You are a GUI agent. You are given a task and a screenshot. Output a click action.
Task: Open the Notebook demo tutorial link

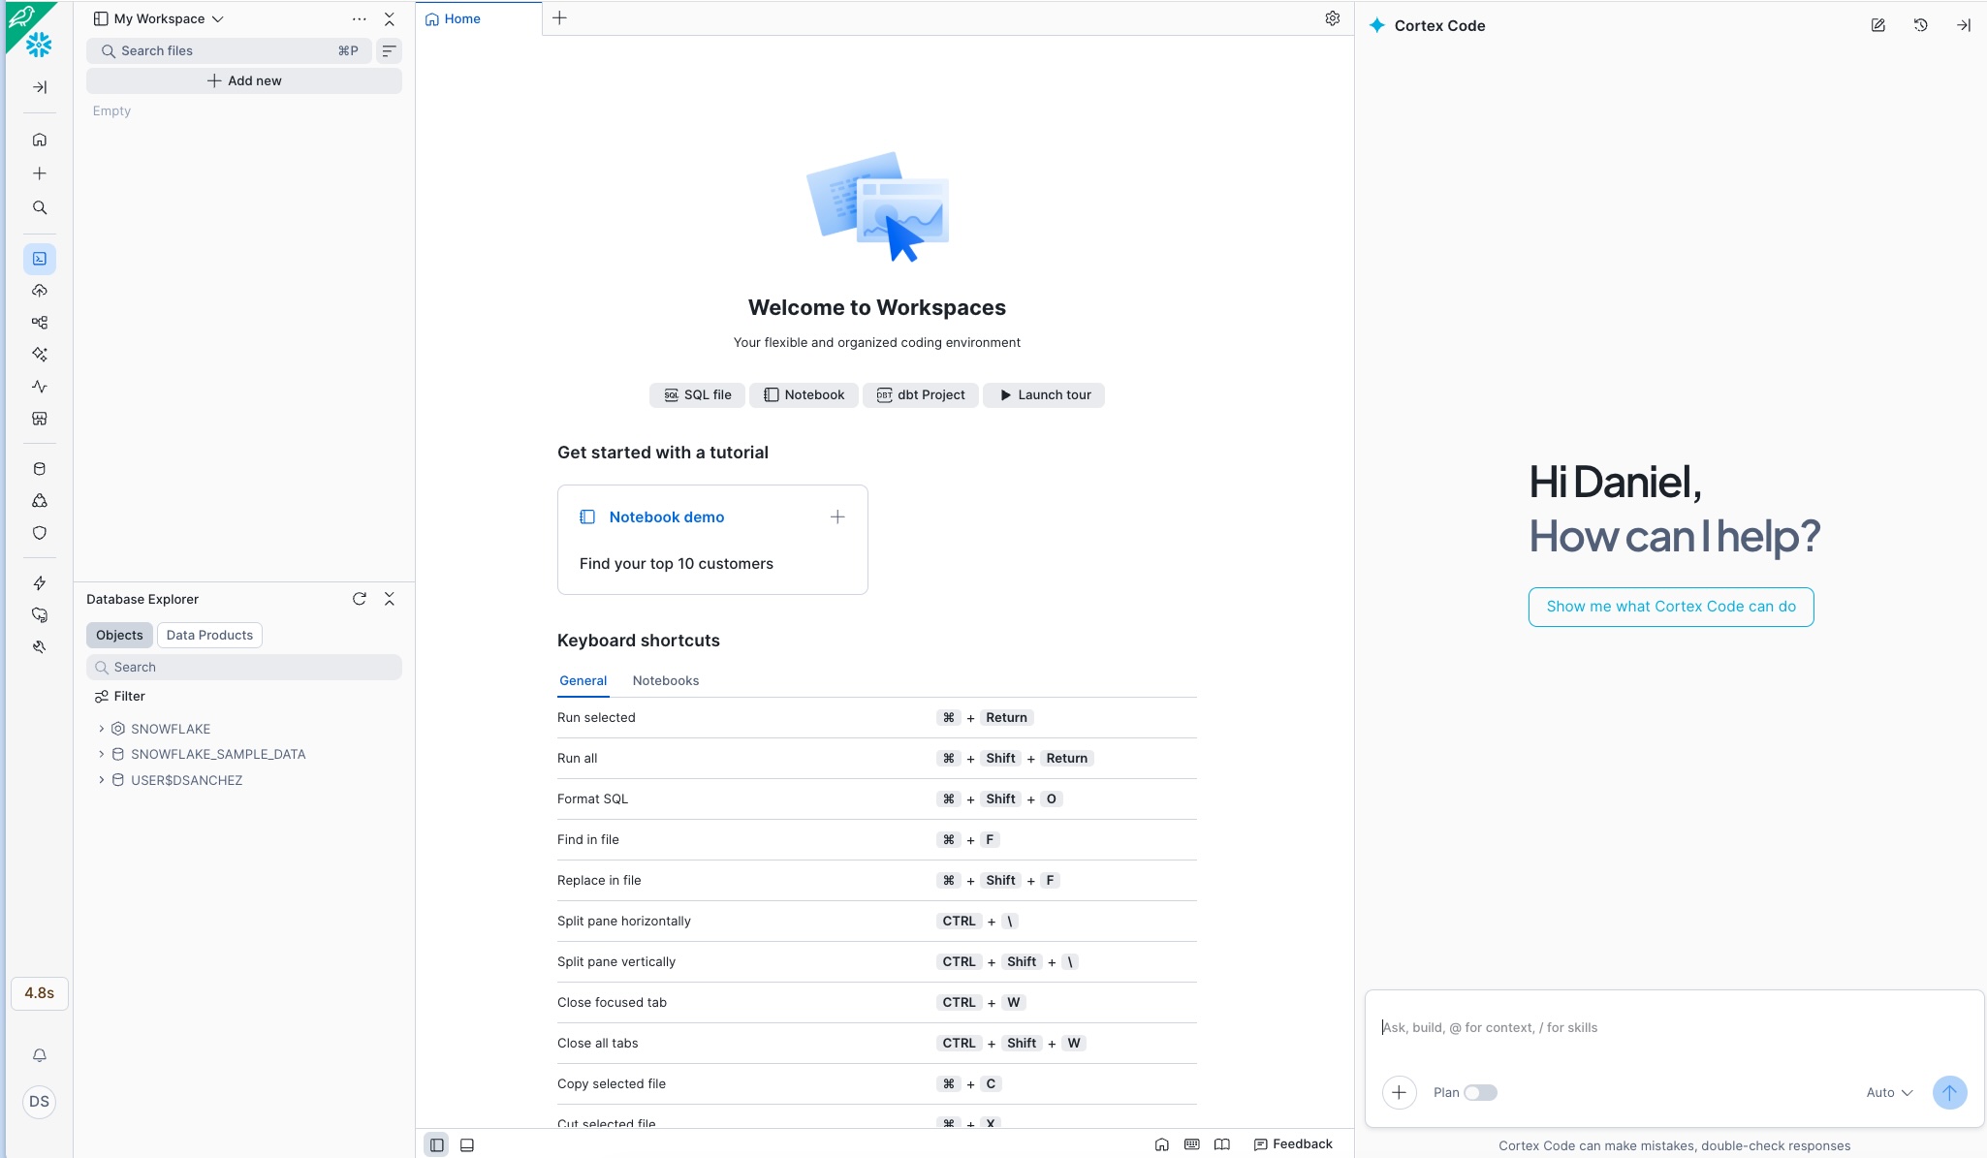666,516
